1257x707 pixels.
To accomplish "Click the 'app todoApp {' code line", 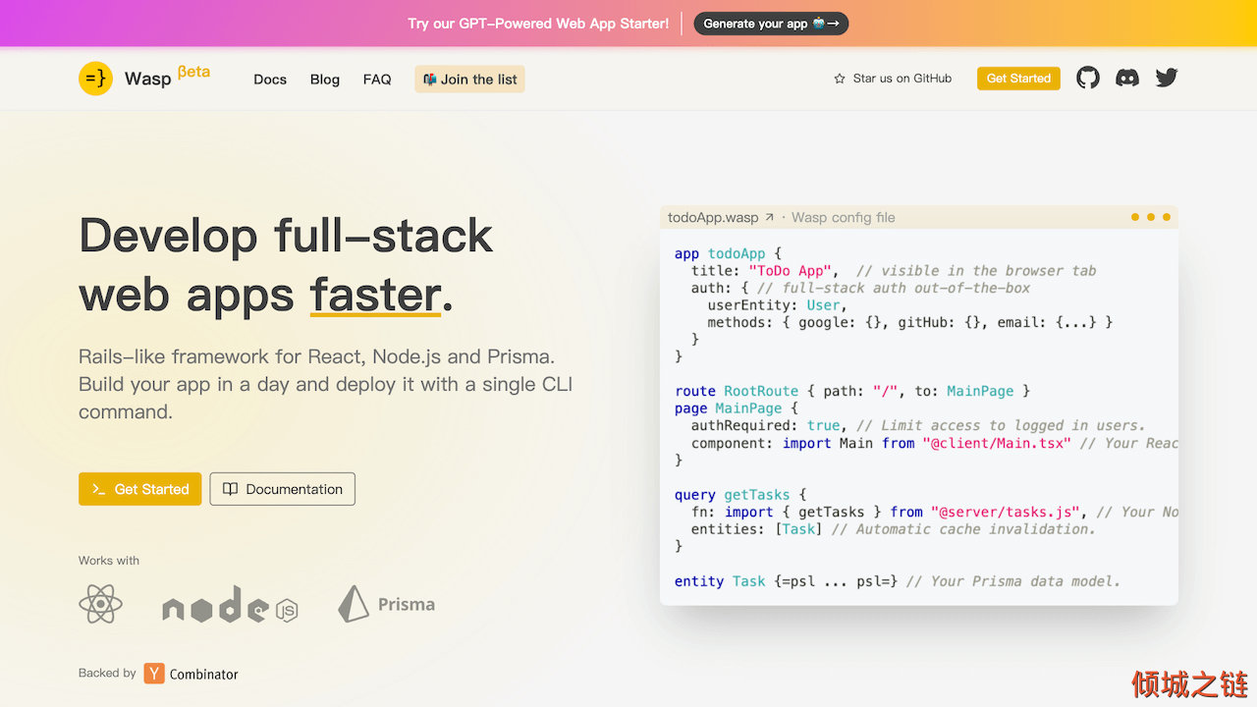I will [x=728, y=253].
